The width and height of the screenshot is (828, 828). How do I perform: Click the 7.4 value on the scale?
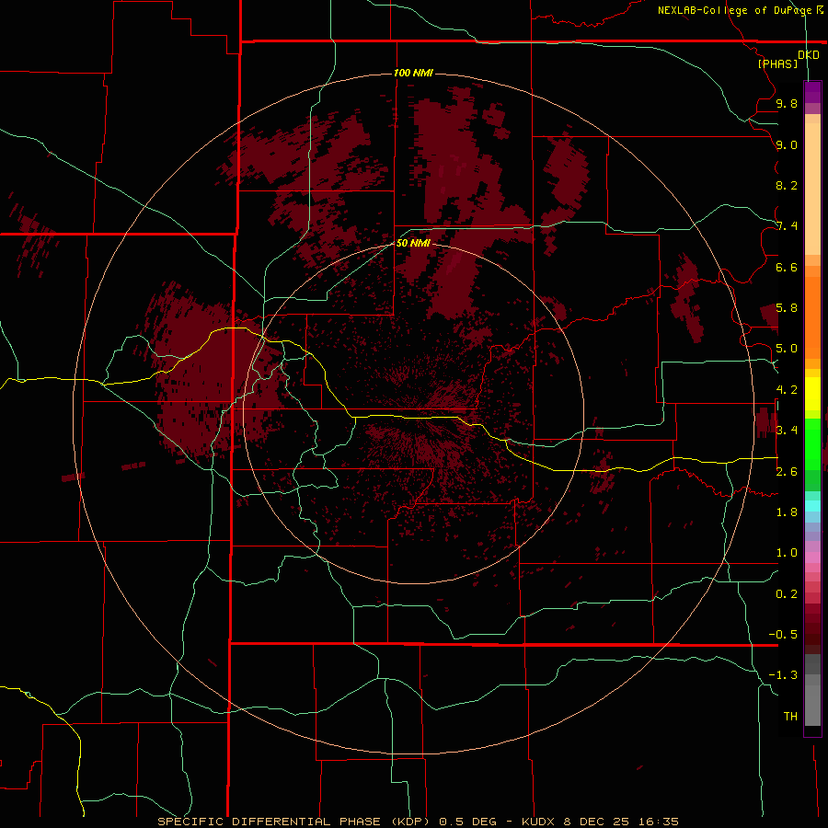787,226
